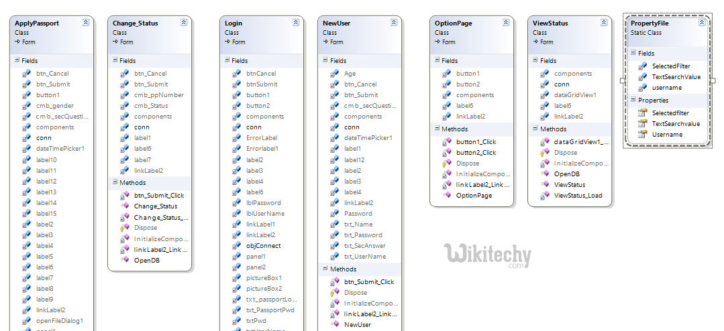This screenshot has height=331, width=724.
Task: Collapse the PropertyFile class header chevron
Action: (x=702, y=23)
